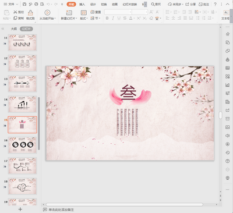Click the 查找 find search button
The width and height of the screenshot is (233, 213).
(156, 4)
